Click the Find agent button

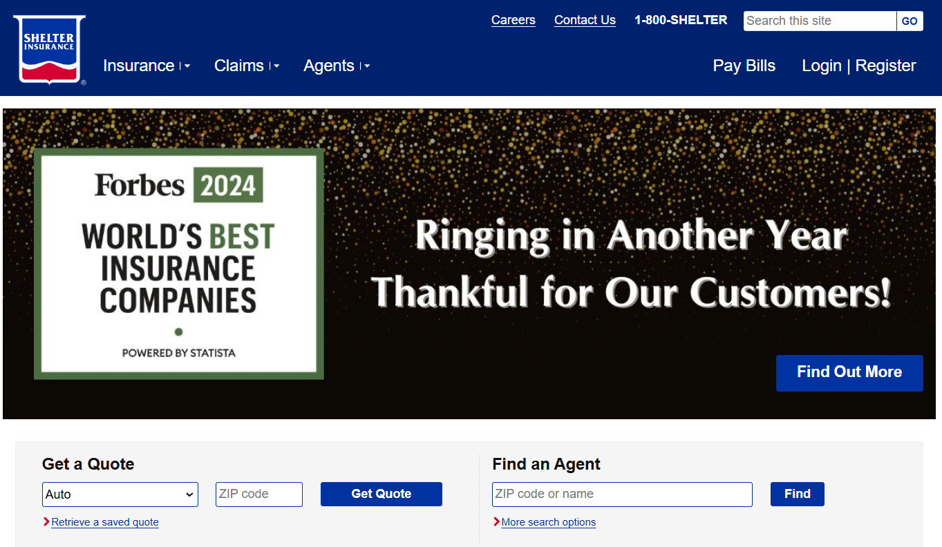click(x=797, y=494)
